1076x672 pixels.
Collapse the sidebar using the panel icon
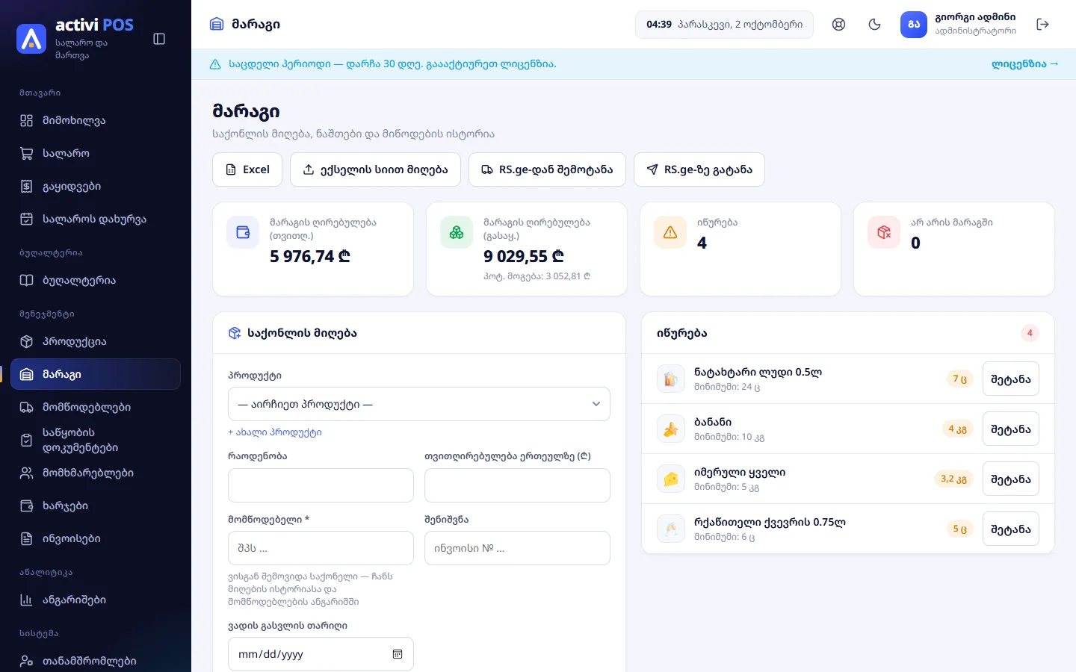(x=159, y=39)
